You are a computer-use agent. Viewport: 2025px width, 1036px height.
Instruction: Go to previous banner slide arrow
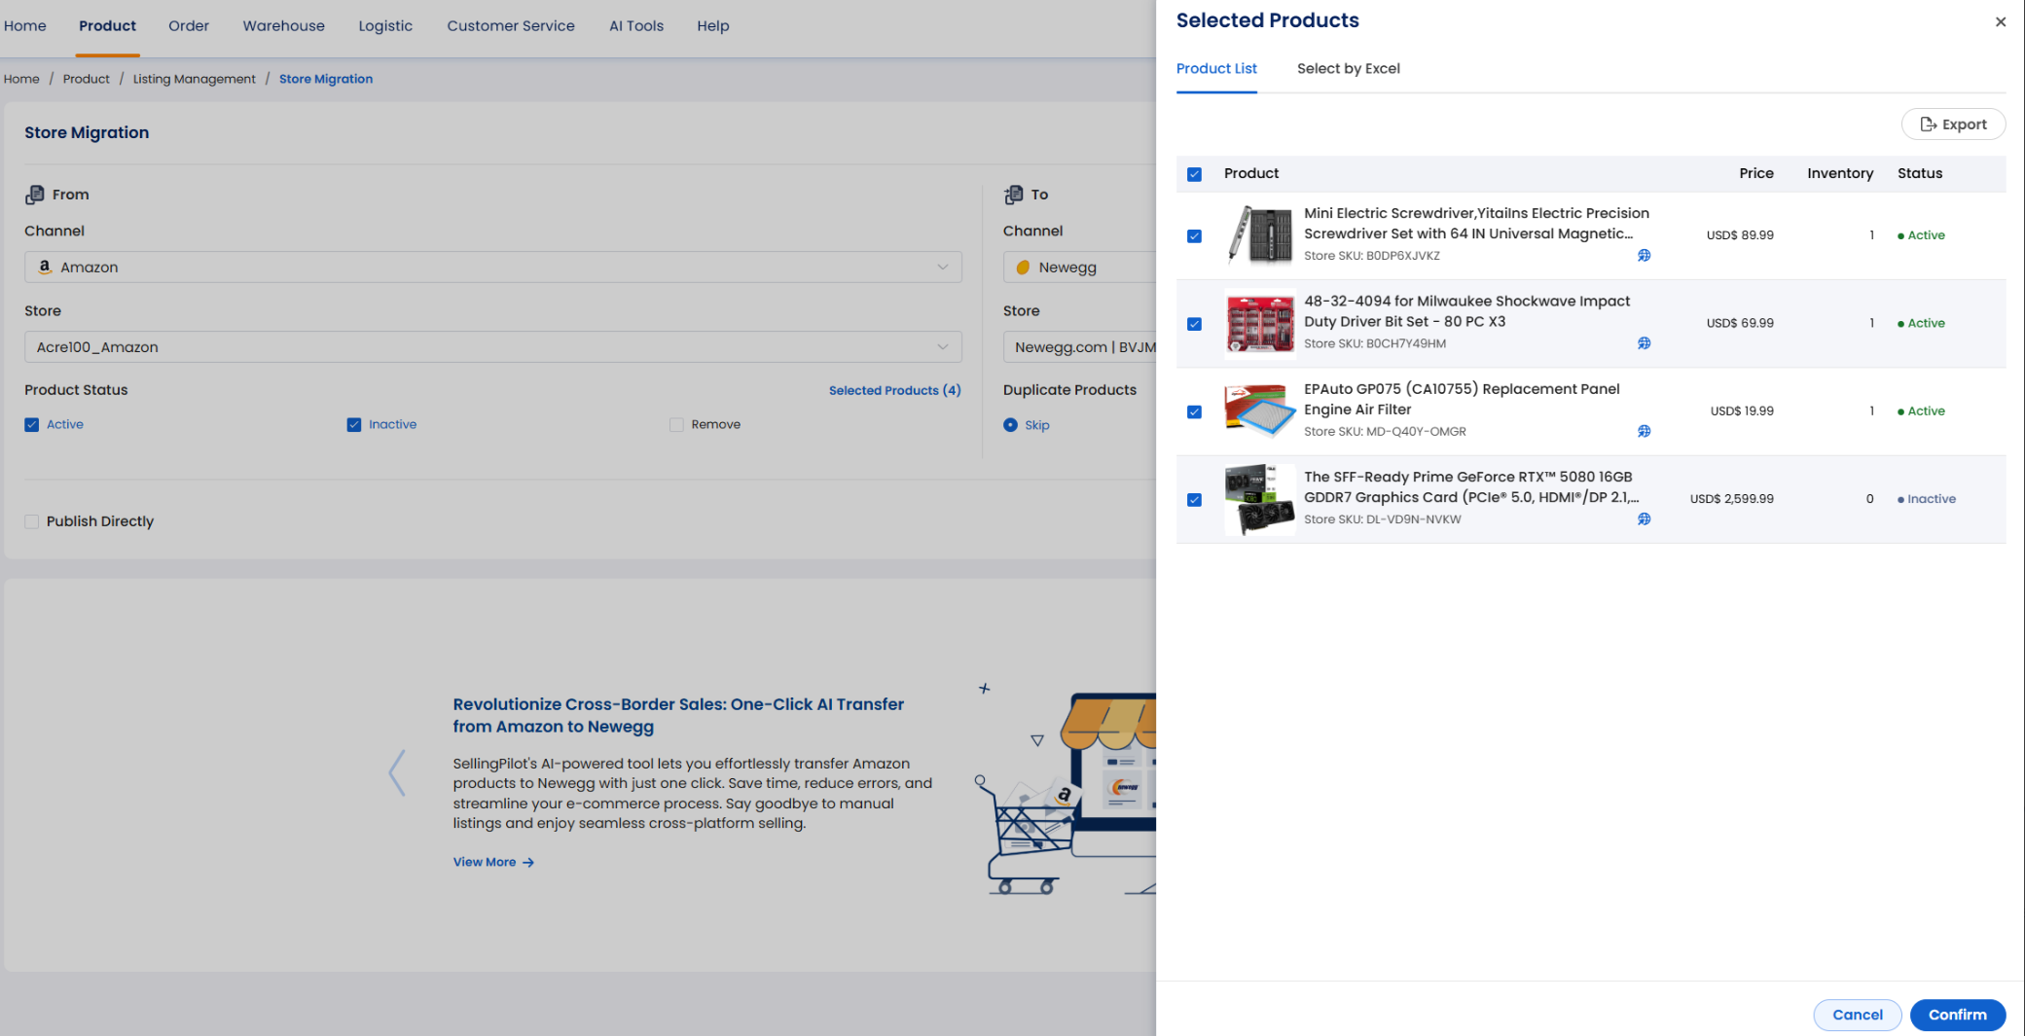(x=396, y=773)
